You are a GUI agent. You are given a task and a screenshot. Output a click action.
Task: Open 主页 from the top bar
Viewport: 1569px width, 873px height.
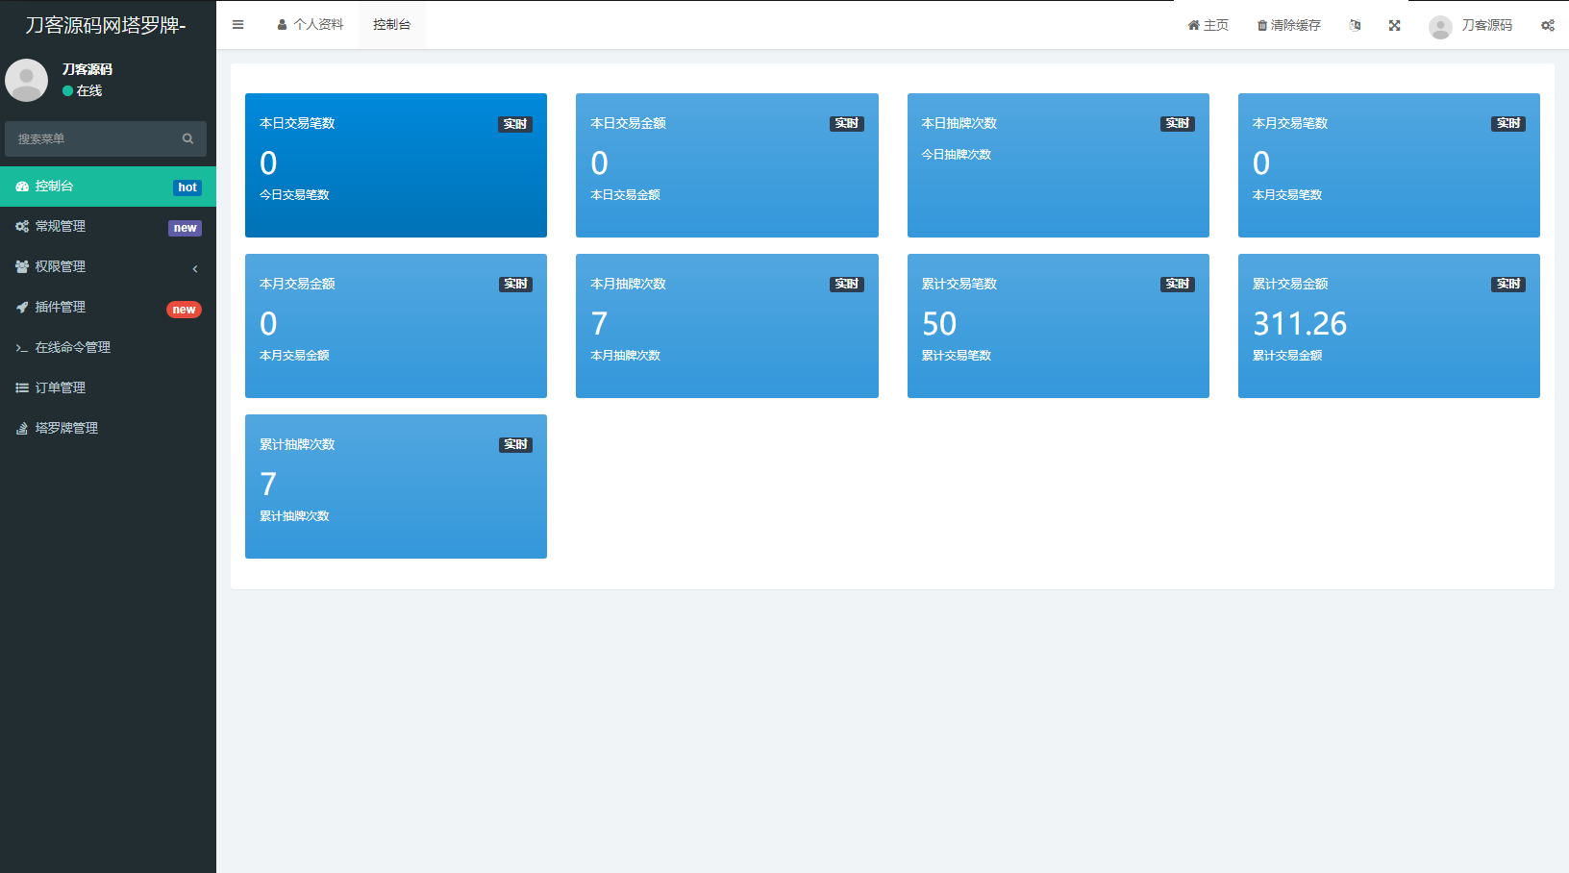pos(1208,25)
